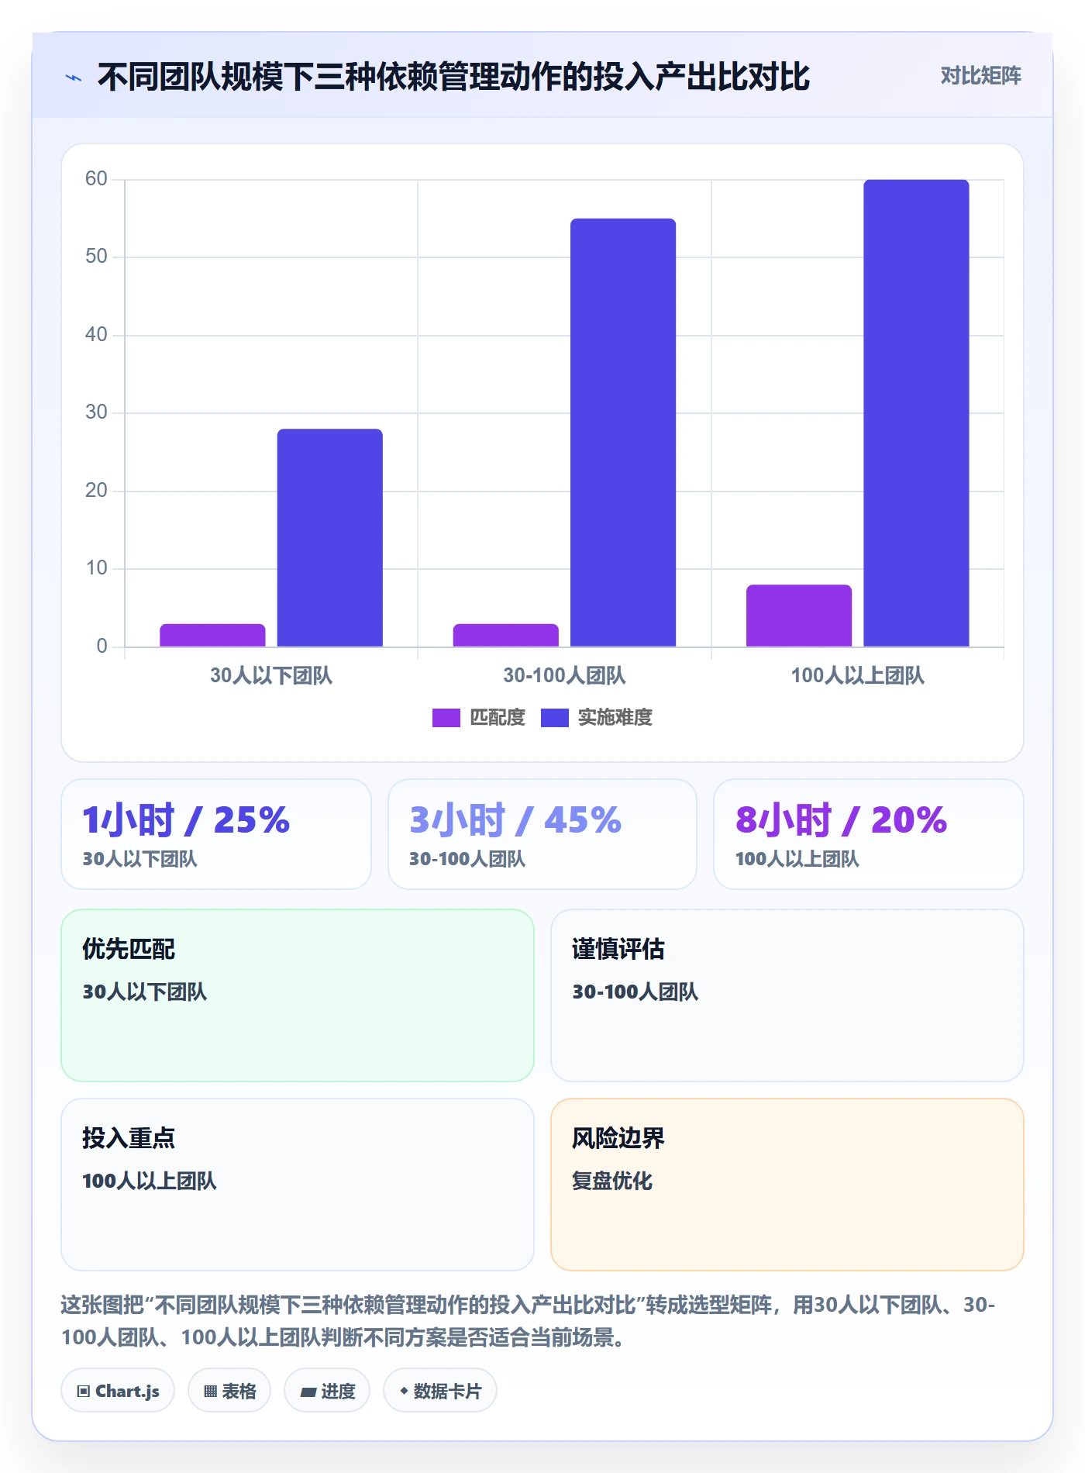Click the 30-100人团队 x-axis label

pos(564,676)
